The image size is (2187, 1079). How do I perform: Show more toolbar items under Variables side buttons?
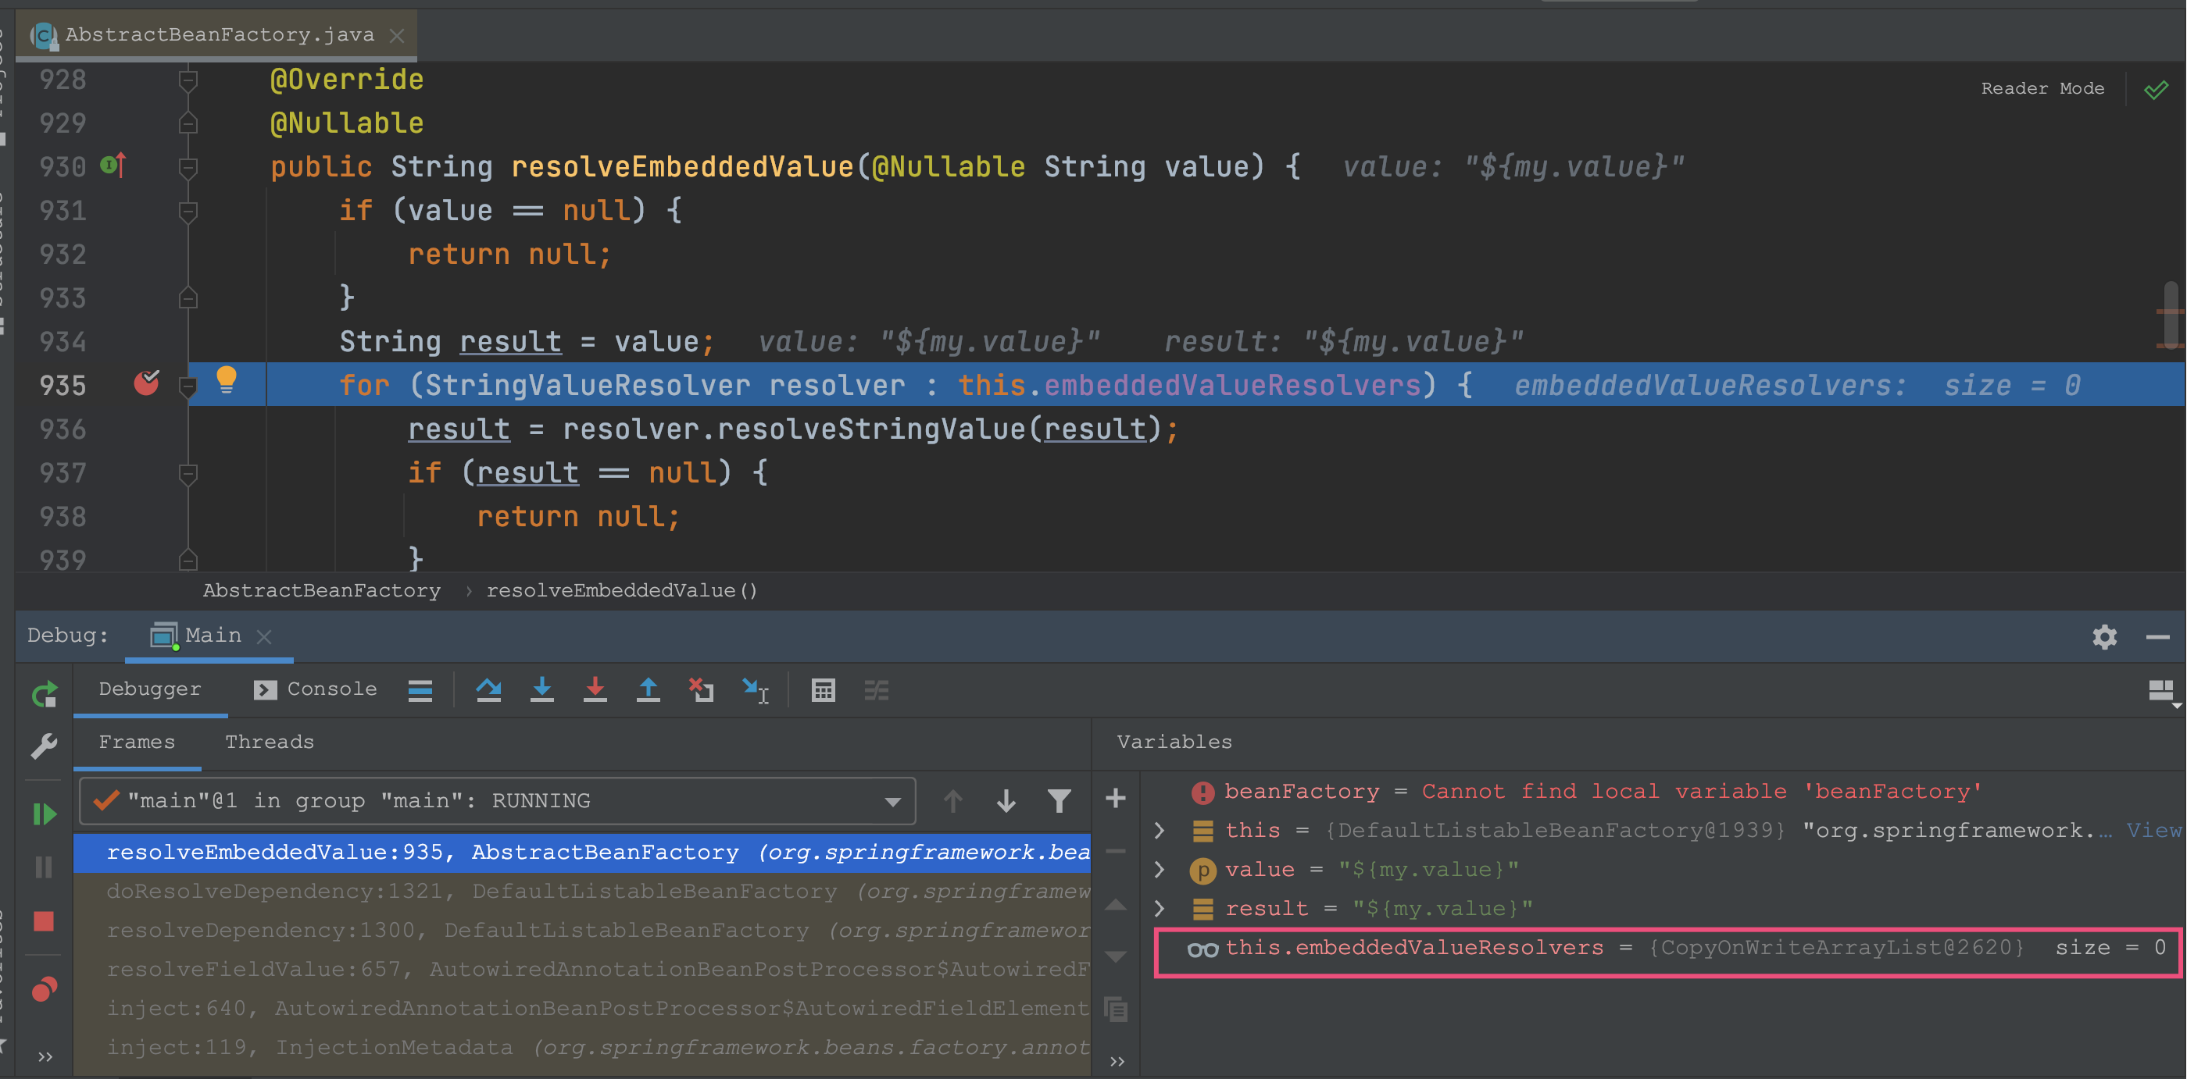pos(1117,1061)
